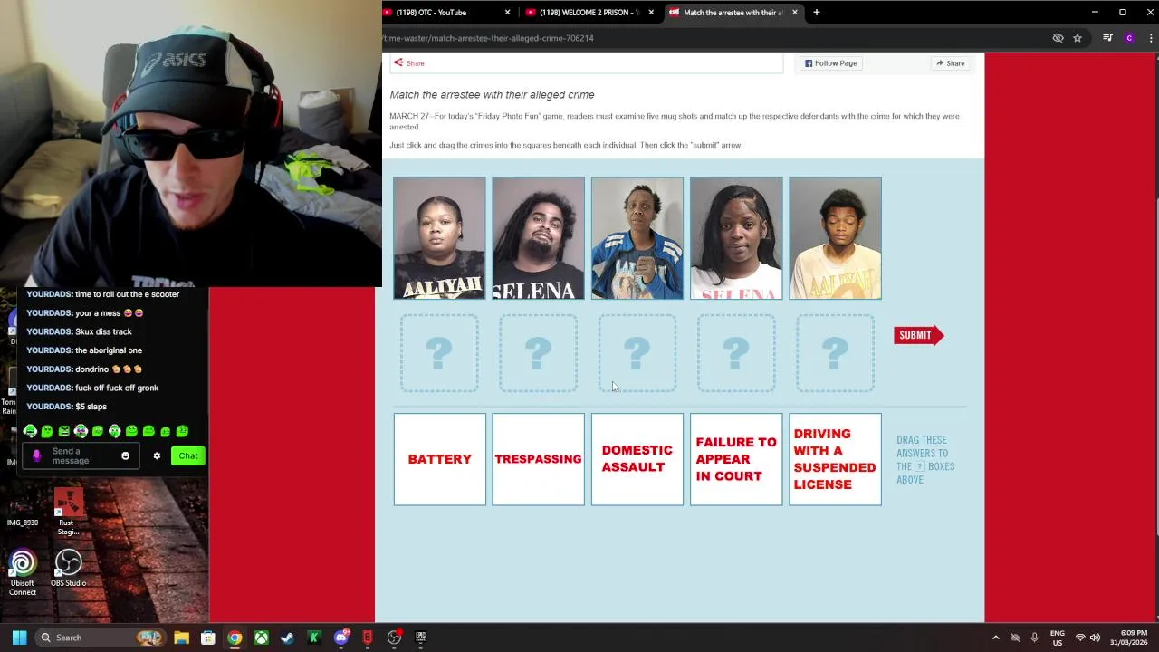Click the last mug shot in cream AALIYAH shirt
This screenshot has height=652, width=1159.
pos(835,238)
